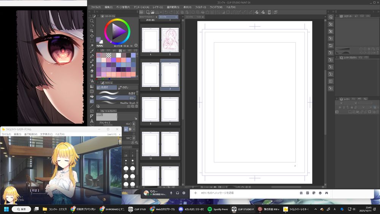Screen dimensions: 380x214
Task: Select the size 10 brush size preset
Action: 133,162
